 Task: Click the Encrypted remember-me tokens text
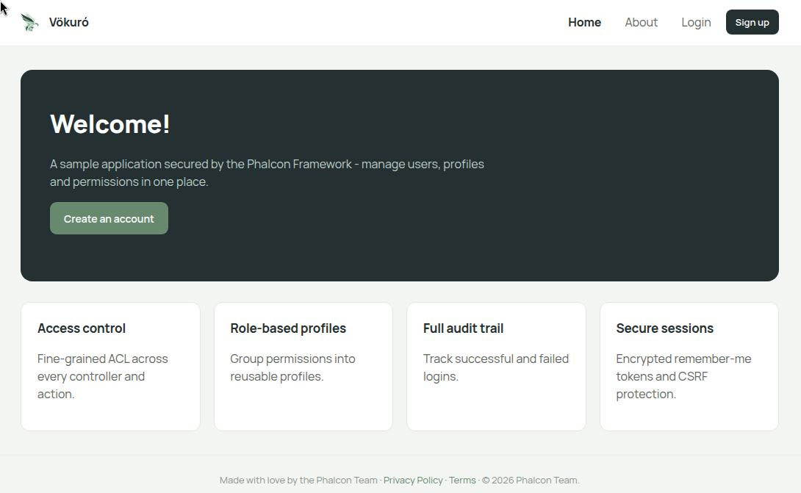683,376
